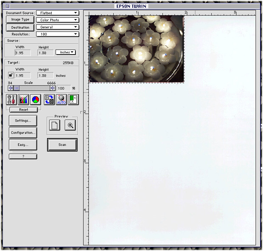
Task: Click the zoom preview magnifier icon
Action: tap(70, 125)
